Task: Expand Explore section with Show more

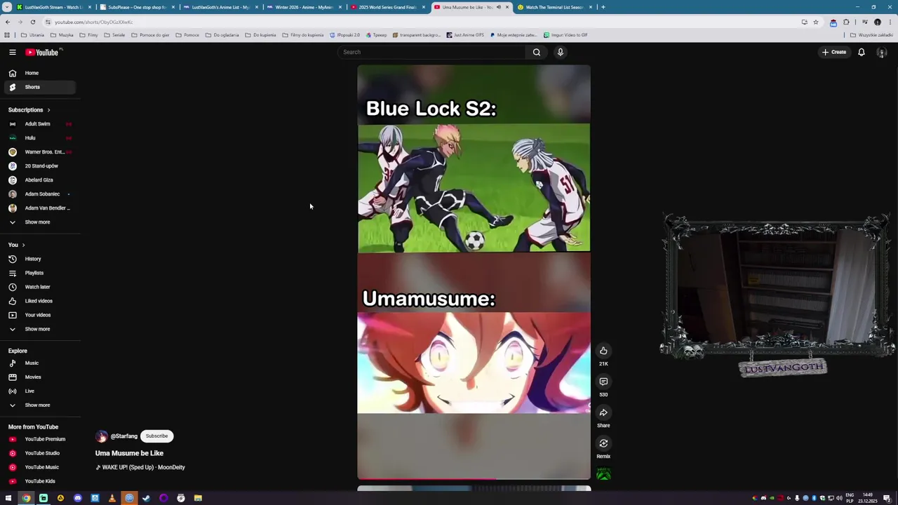Action: point(39,405)
